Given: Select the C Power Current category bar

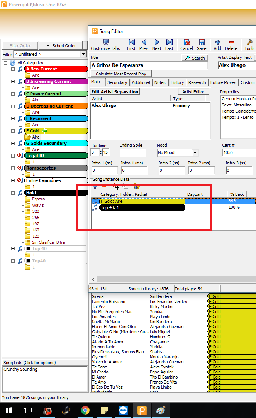Looking at the screenshot, I should pos(56,94).
